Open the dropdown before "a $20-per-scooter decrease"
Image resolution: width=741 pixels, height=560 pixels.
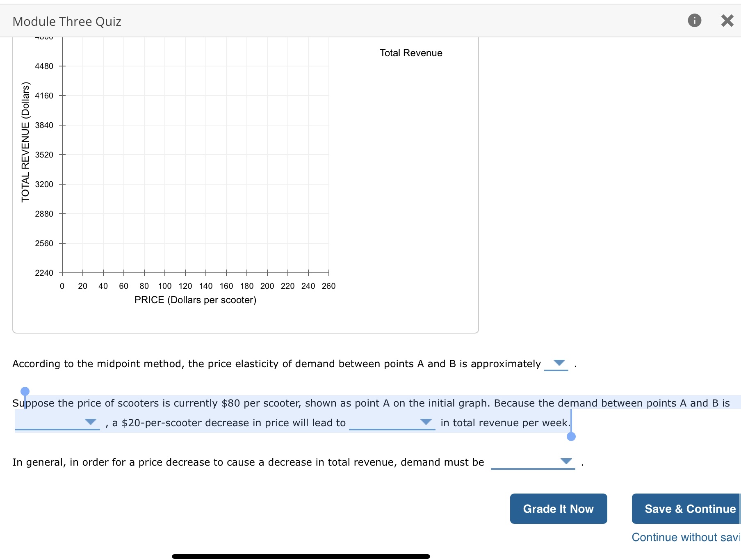pyautogui.click(x=90, y=421)
